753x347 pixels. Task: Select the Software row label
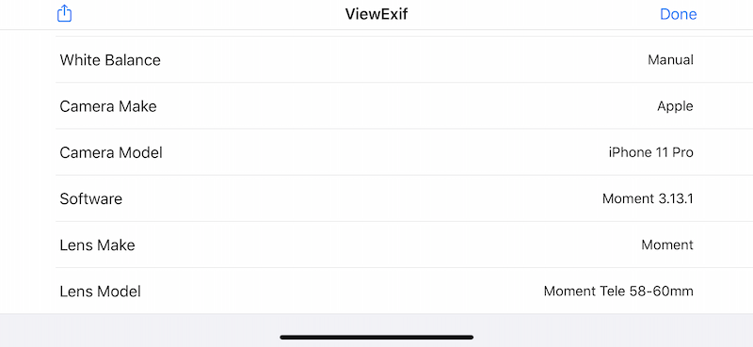pyautogui.click(x=90, y=198)
